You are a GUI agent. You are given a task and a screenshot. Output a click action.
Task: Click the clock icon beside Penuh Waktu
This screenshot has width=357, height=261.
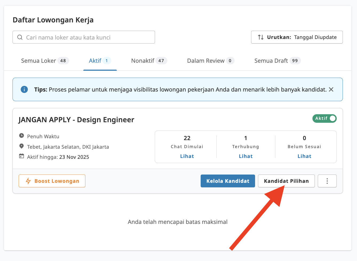point(22,136)
